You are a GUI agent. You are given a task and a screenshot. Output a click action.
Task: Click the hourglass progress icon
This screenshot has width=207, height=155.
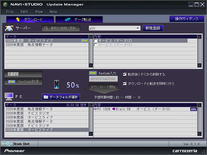coord(57,84)
